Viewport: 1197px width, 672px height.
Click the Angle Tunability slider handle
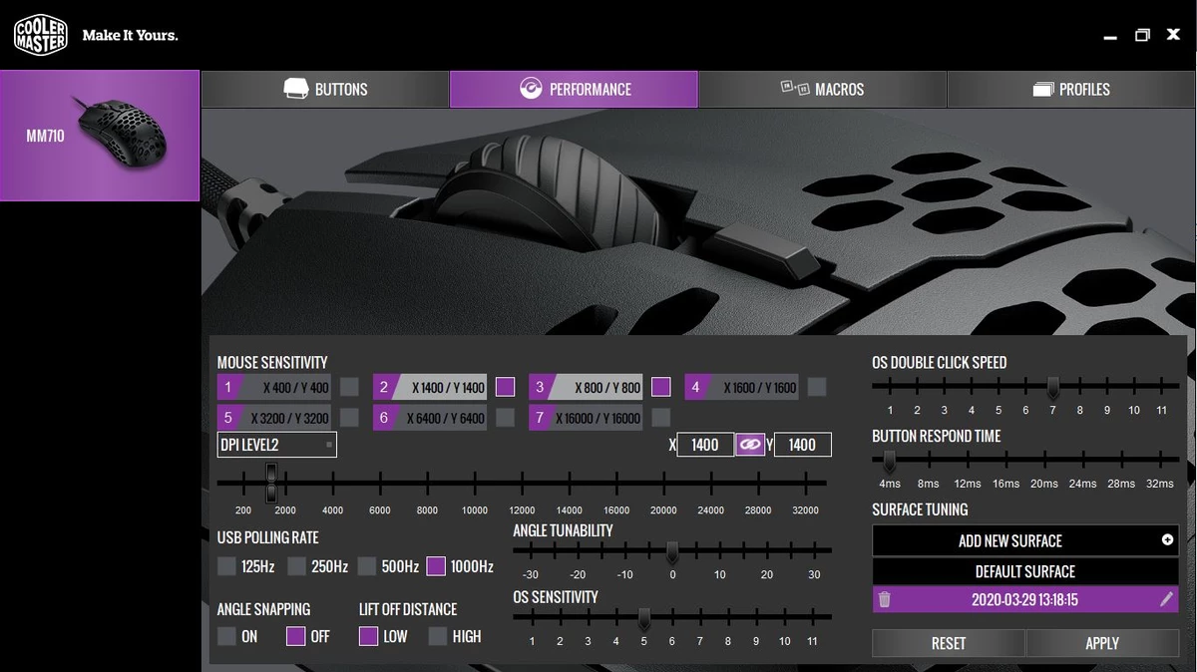pyautogui.click(x=672, y=550)
